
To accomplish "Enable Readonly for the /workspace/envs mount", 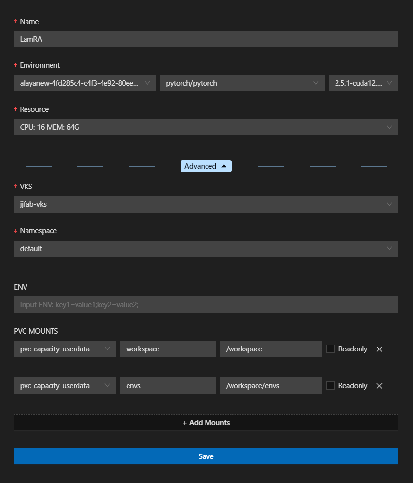I will 331,386.
